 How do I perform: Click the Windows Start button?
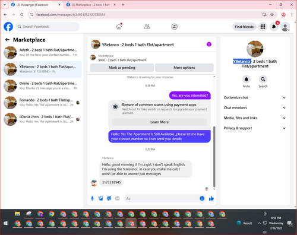[5, 223]
